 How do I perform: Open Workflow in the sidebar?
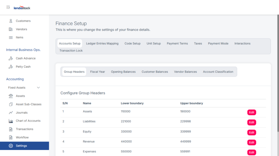pyautogui.click(x=22, y=138)
